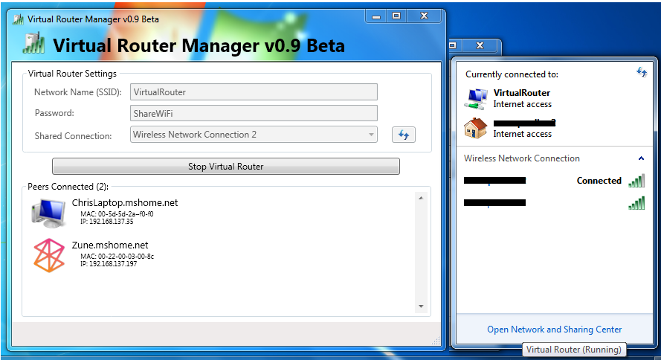Click the Zune device icon
The height and width of the screenshot is (360, 661).
click(49, 255)
